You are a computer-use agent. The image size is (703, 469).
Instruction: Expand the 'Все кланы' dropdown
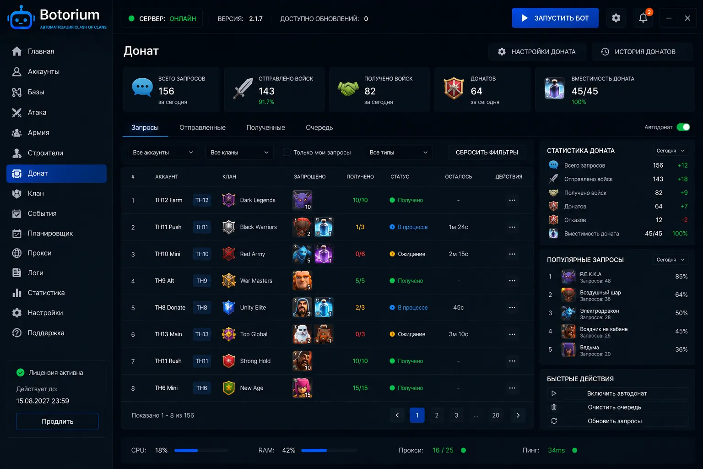coord(239,153)
